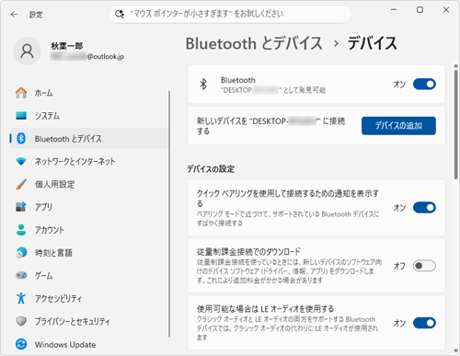
Task: Click the settings search box
Action: [x=230, y=14]
